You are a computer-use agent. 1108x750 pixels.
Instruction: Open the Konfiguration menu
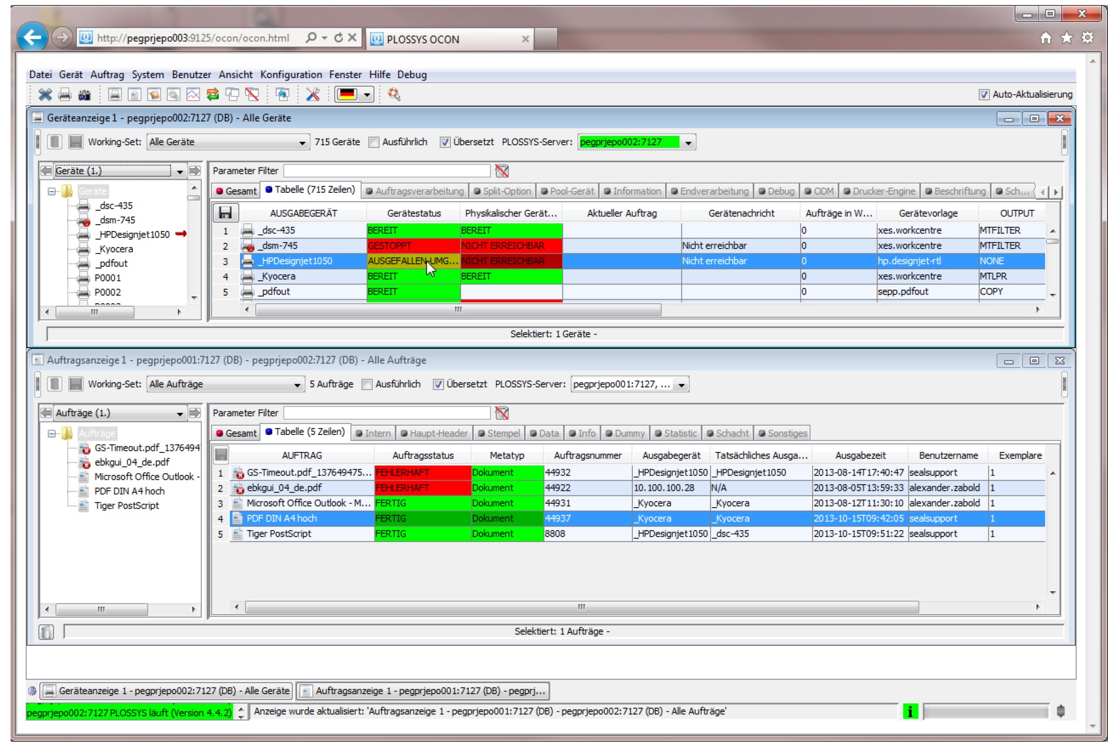tap(291, 75)
